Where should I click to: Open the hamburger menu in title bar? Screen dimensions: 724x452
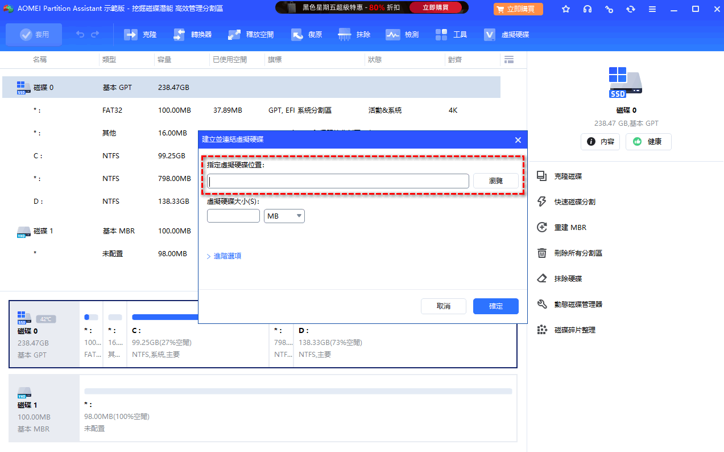click(652, 9)
